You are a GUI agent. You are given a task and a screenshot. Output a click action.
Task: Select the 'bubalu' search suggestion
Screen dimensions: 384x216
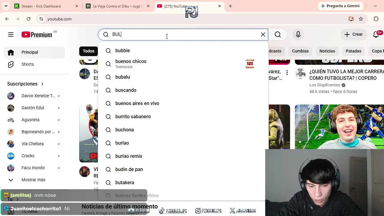pyautogui.click(x=183, y=77)
